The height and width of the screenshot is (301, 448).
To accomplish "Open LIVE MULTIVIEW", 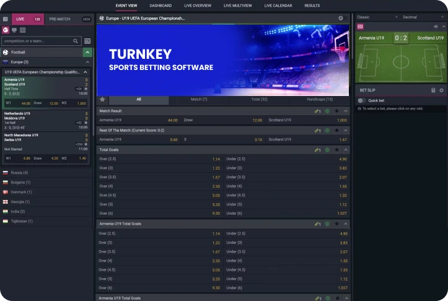I will coord(238,6).
